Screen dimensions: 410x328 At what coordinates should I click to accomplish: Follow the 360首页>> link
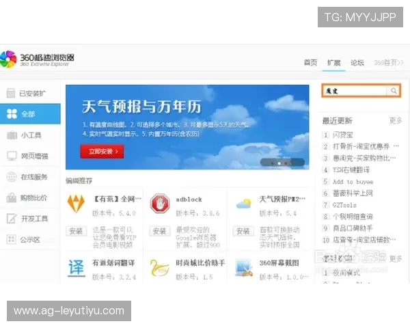click(389, 63)
